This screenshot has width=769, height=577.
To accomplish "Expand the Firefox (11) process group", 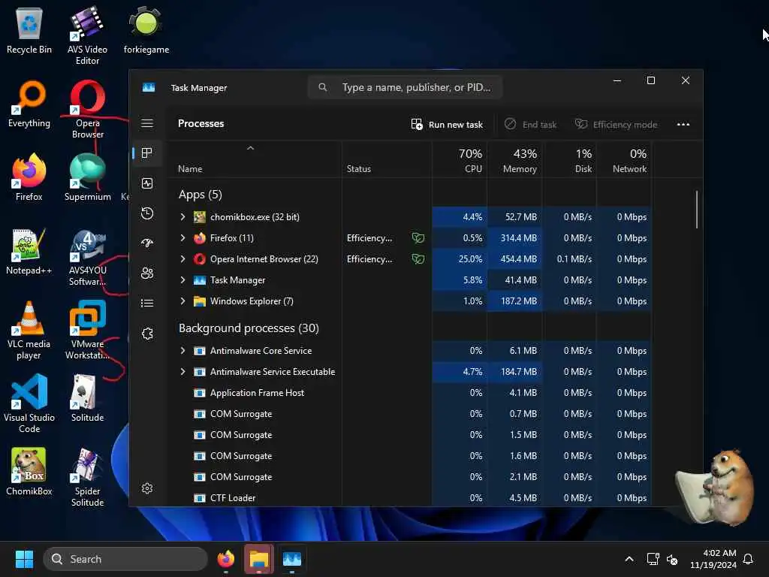I will [182, 238].
